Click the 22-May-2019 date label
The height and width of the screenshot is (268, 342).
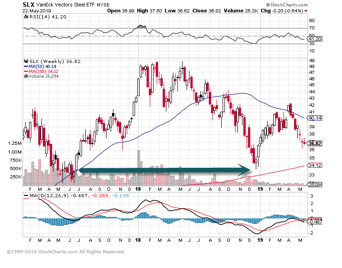coord(37,11)
